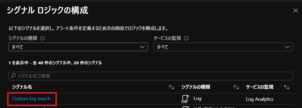Click sort arrows next to サービスの監視 column
302x108 pixels.
pyautogui.click(x=287, y=87)
